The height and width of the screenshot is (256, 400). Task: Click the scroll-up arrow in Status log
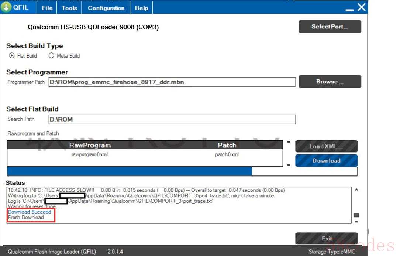point(356,190)
